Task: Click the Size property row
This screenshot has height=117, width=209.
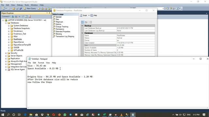Action: 120,45
